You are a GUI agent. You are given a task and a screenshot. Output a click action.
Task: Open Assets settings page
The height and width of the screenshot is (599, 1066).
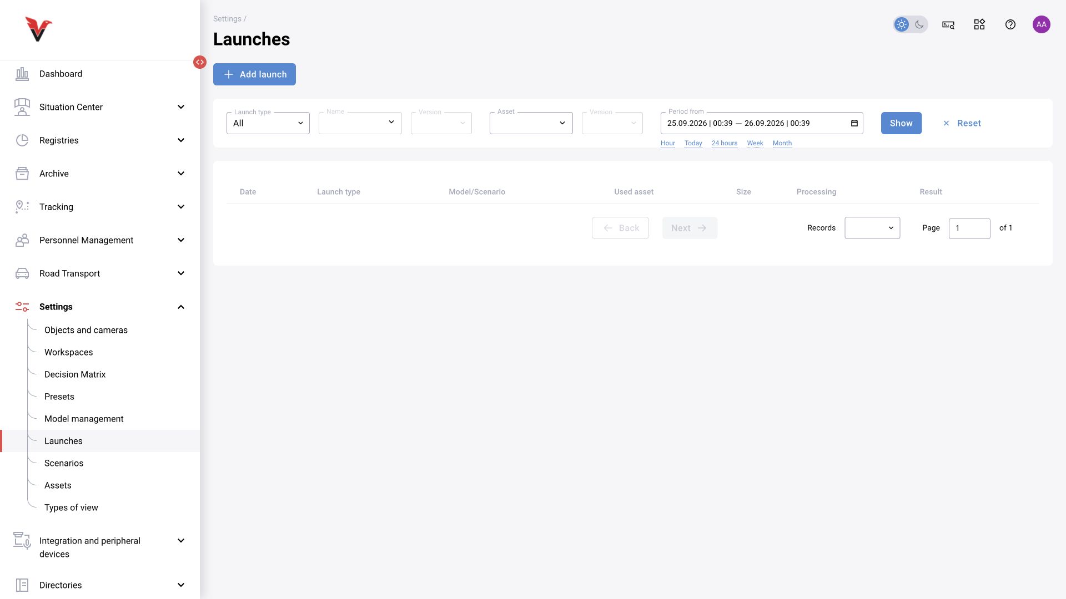pos(58,485)
